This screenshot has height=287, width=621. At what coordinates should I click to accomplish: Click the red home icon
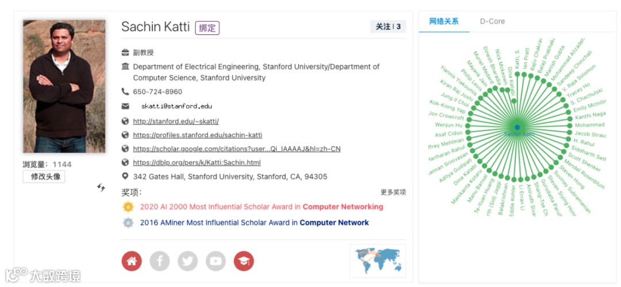[x=131, y=261]
